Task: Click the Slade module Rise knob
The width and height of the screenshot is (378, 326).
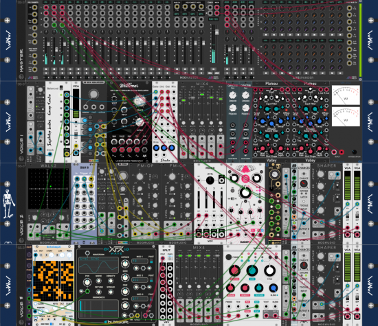Action: tap(156, 148)
